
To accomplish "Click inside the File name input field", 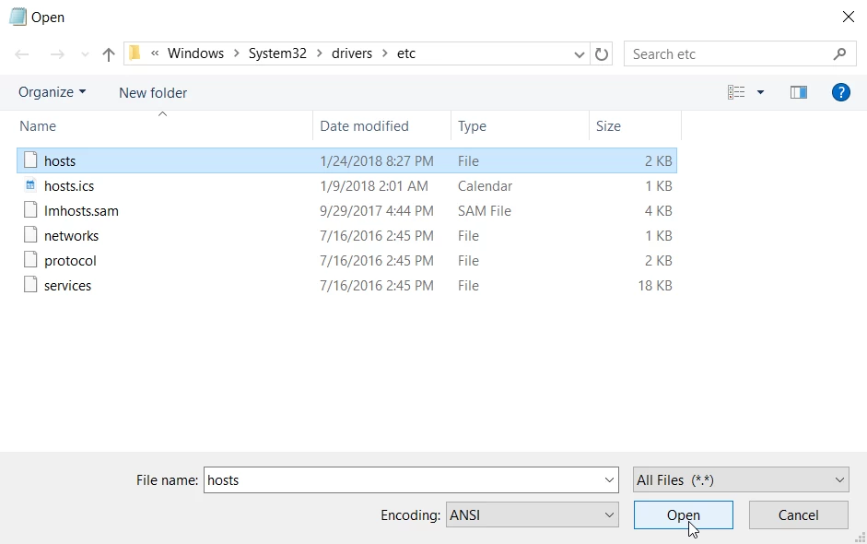I will point(405,479).
